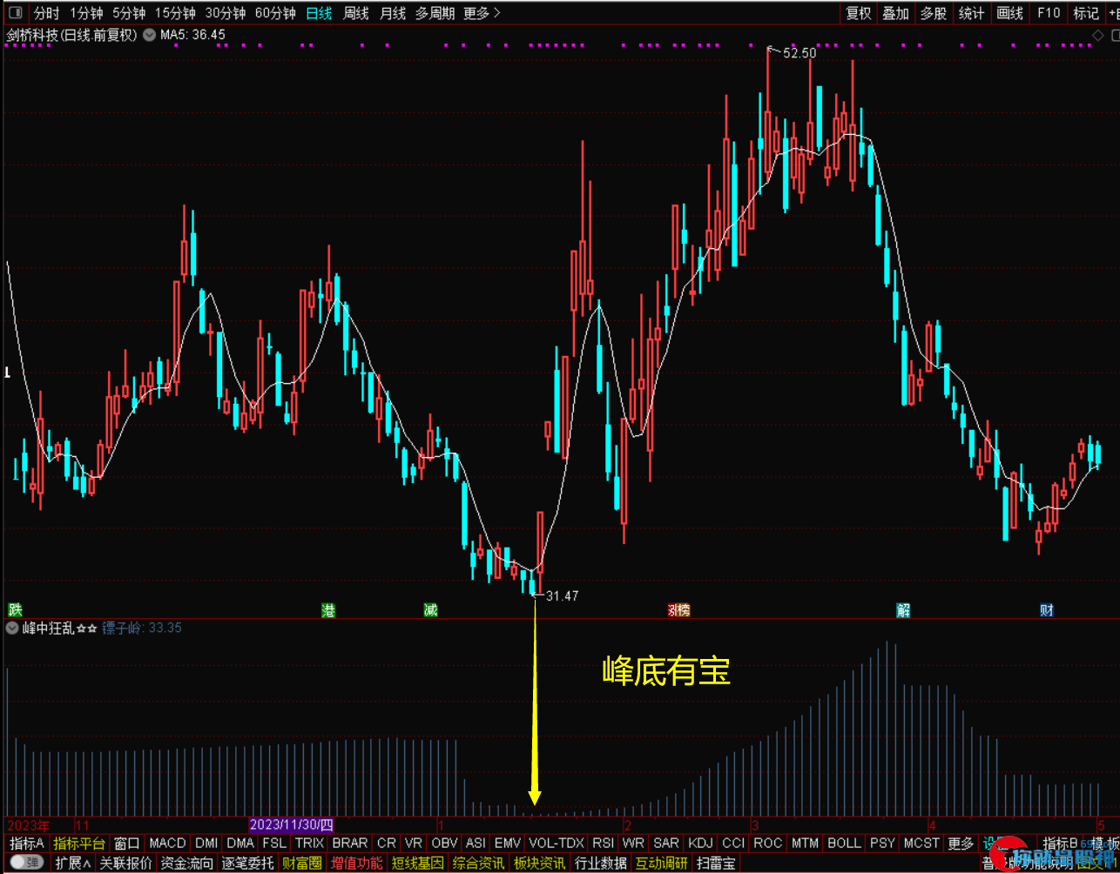Click the panel layout icon at top-left
Screen dimensions: 1120x874
pos(14,13)
